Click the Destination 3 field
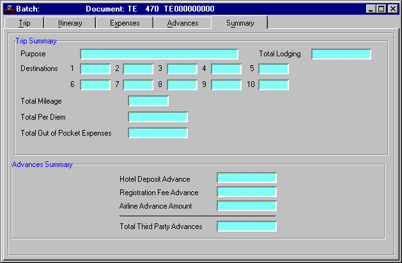Image resolution: width=402 pixels, height=263 pixels. 182,68
